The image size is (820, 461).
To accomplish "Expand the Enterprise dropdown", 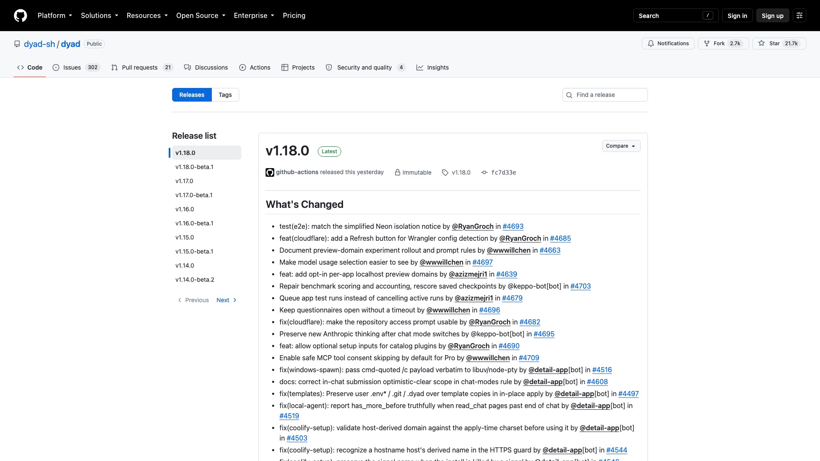I will coord(254,15).
